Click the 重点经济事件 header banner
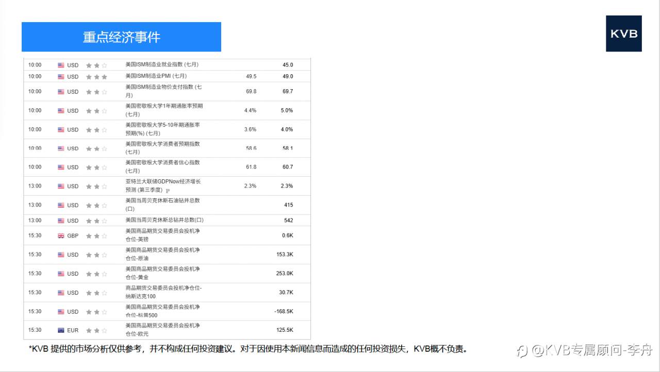 pyautogui.click(x=121, y=37)
